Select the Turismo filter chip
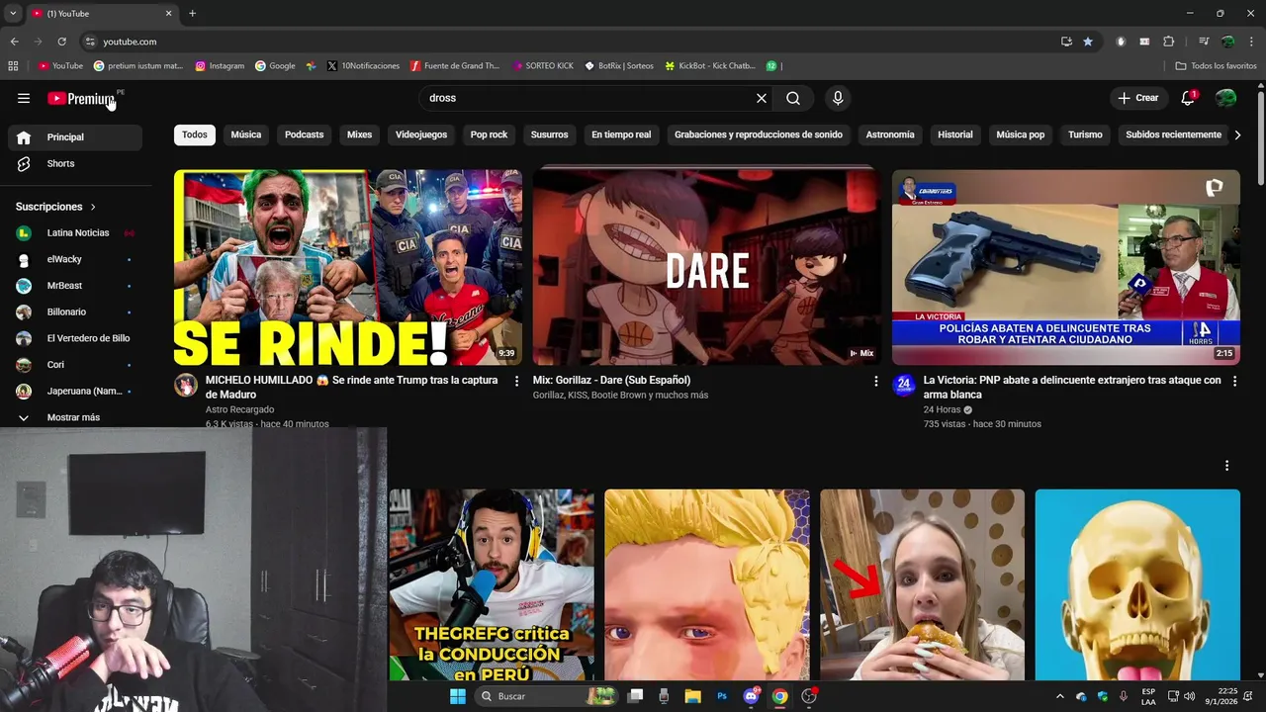1266x712 pixels. point(1085,134)
